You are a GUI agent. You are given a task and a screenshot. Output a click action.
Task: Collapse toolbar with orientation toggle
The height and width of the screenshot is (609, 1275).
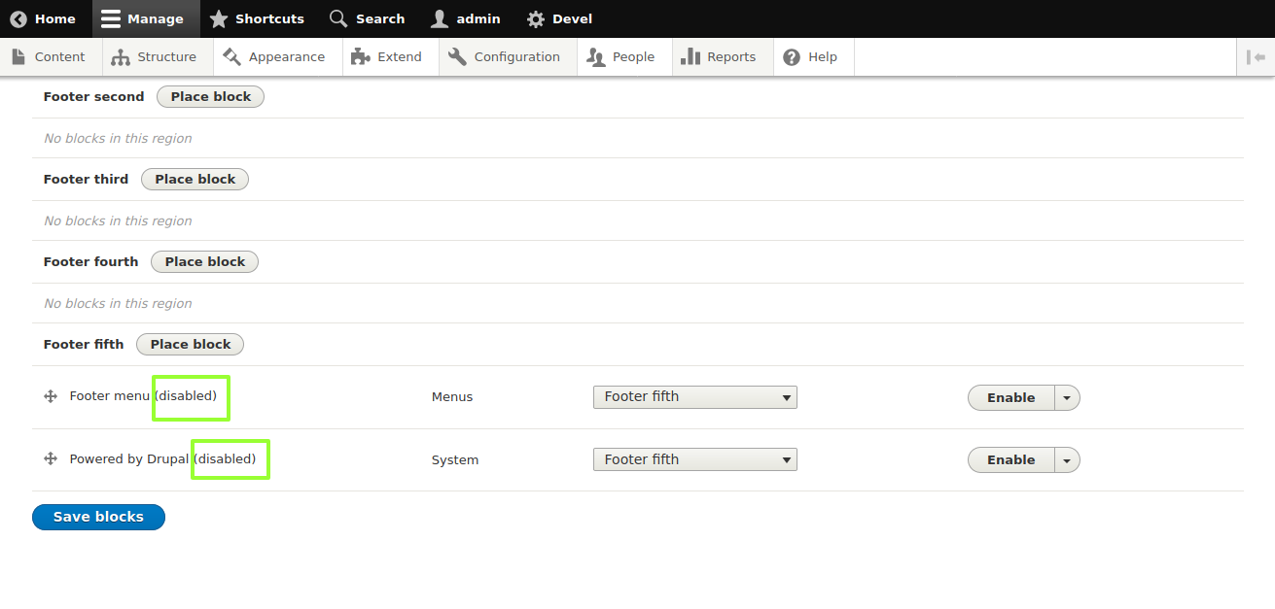(1256, 57)
